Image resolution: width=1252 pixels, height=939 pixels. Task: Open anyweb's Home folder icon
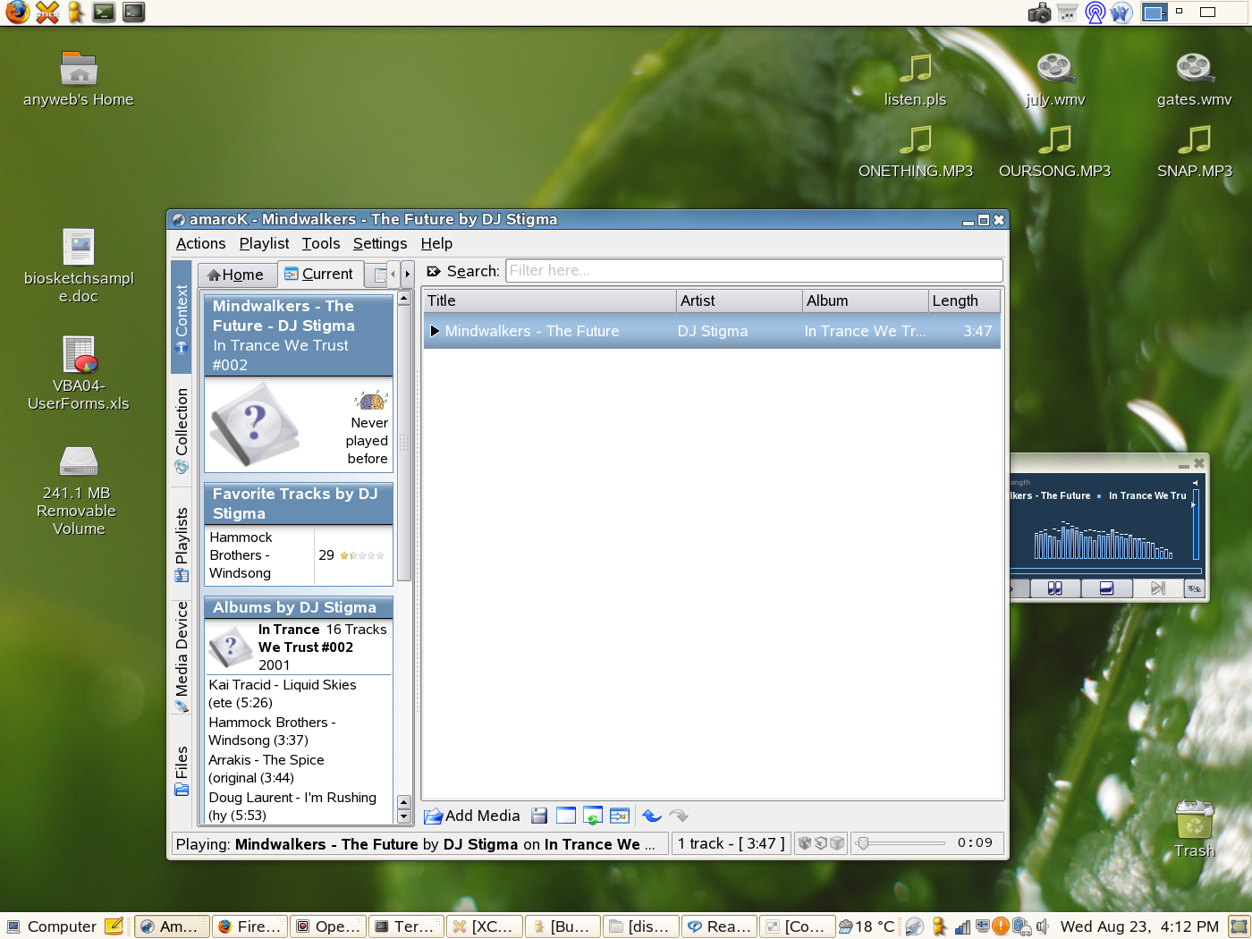[79, 79]
